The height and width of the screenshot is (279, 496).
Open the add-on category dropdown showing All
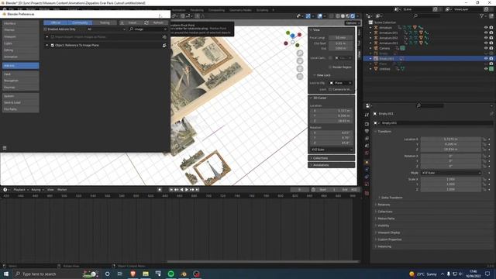(x=106, y=29)
